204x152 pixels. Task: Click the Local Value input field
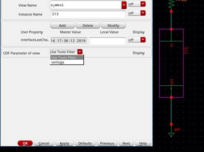click(108, 41)
